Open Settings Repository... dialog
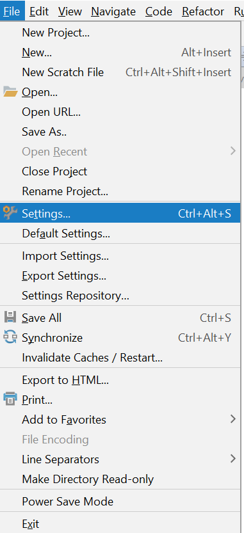 point(120,296)
